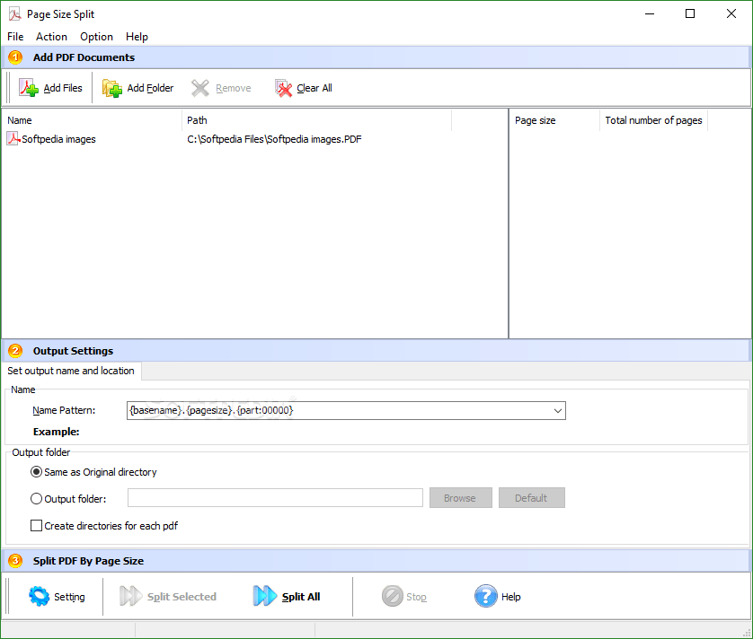The image size is (753, 639).
Task: Click the Add Files icon
Action: coord(27,87)
